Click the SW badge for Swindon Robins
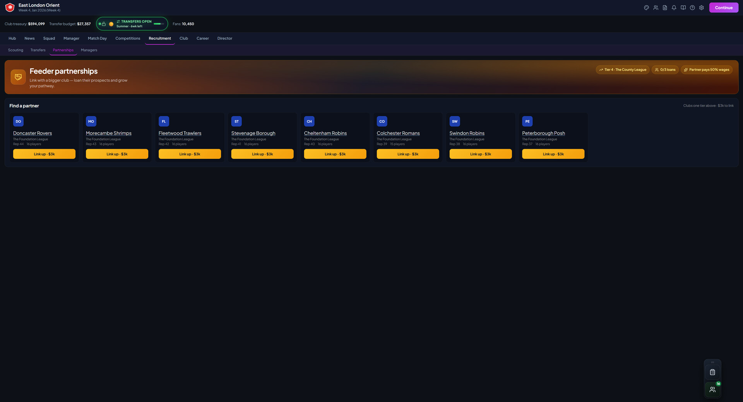Image resolution: width=743 pixels, height=402 pixels. 455,121
